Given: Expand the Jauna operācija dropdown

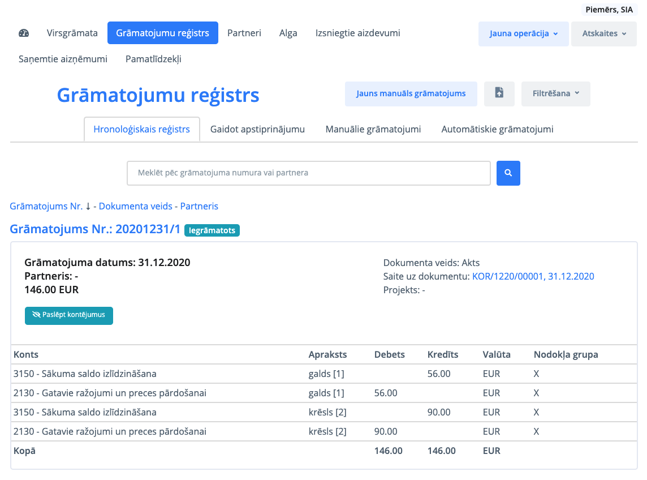Looking at the screenshot, I should 523,33.
